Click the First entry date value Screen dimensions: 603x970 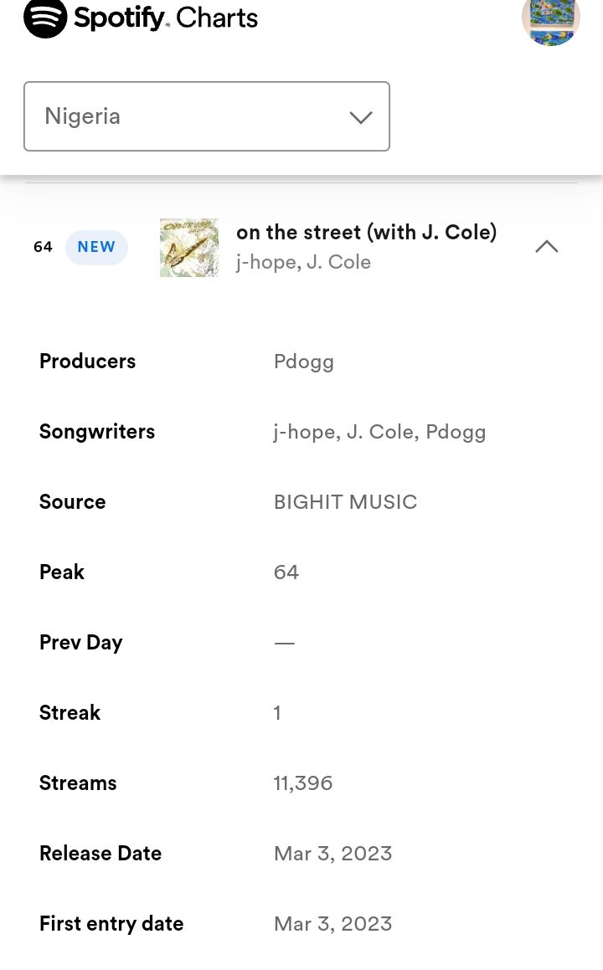[x=332, y=924]
